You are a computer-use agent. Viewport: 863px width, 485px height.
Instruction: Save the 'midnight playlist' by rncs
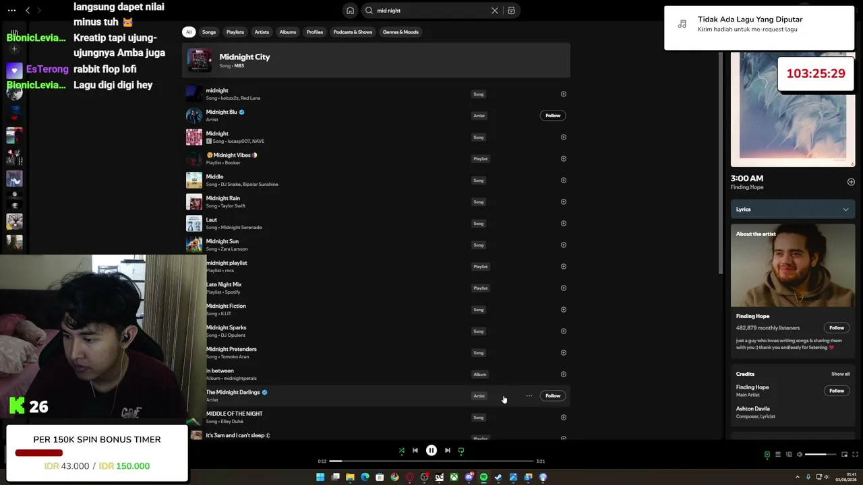(x=564, y=267)
